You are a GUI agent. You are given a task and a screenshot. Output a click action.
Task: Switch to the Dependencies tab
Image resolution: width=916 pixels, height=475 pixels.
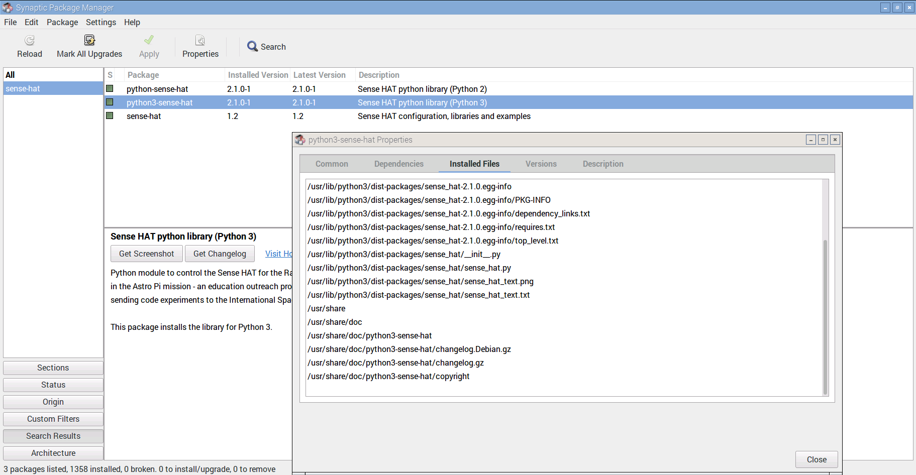click(398, 164)
